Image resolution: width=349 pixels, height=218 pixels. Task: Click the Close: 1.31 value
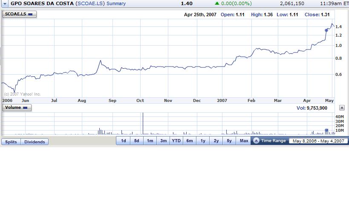(x=317, y=15)
